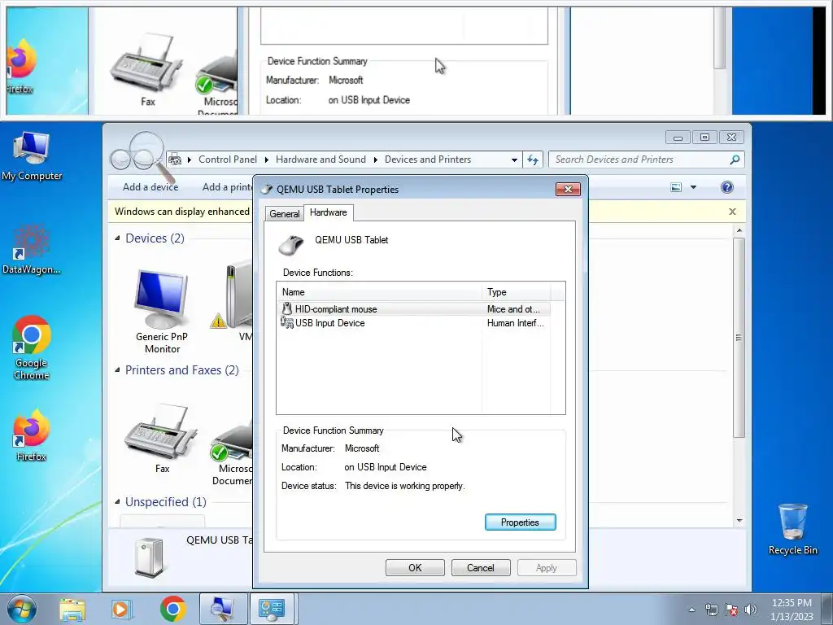Image resolution: width=833 pixels, height=625 pixels.
Task: Select HID-compliant mouse row
Action: (414, 308)
